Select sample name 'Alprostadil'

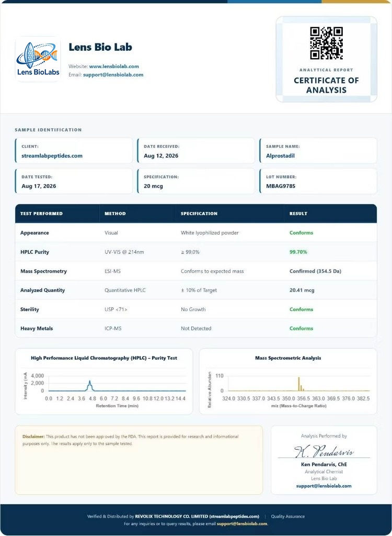[280, 156]
